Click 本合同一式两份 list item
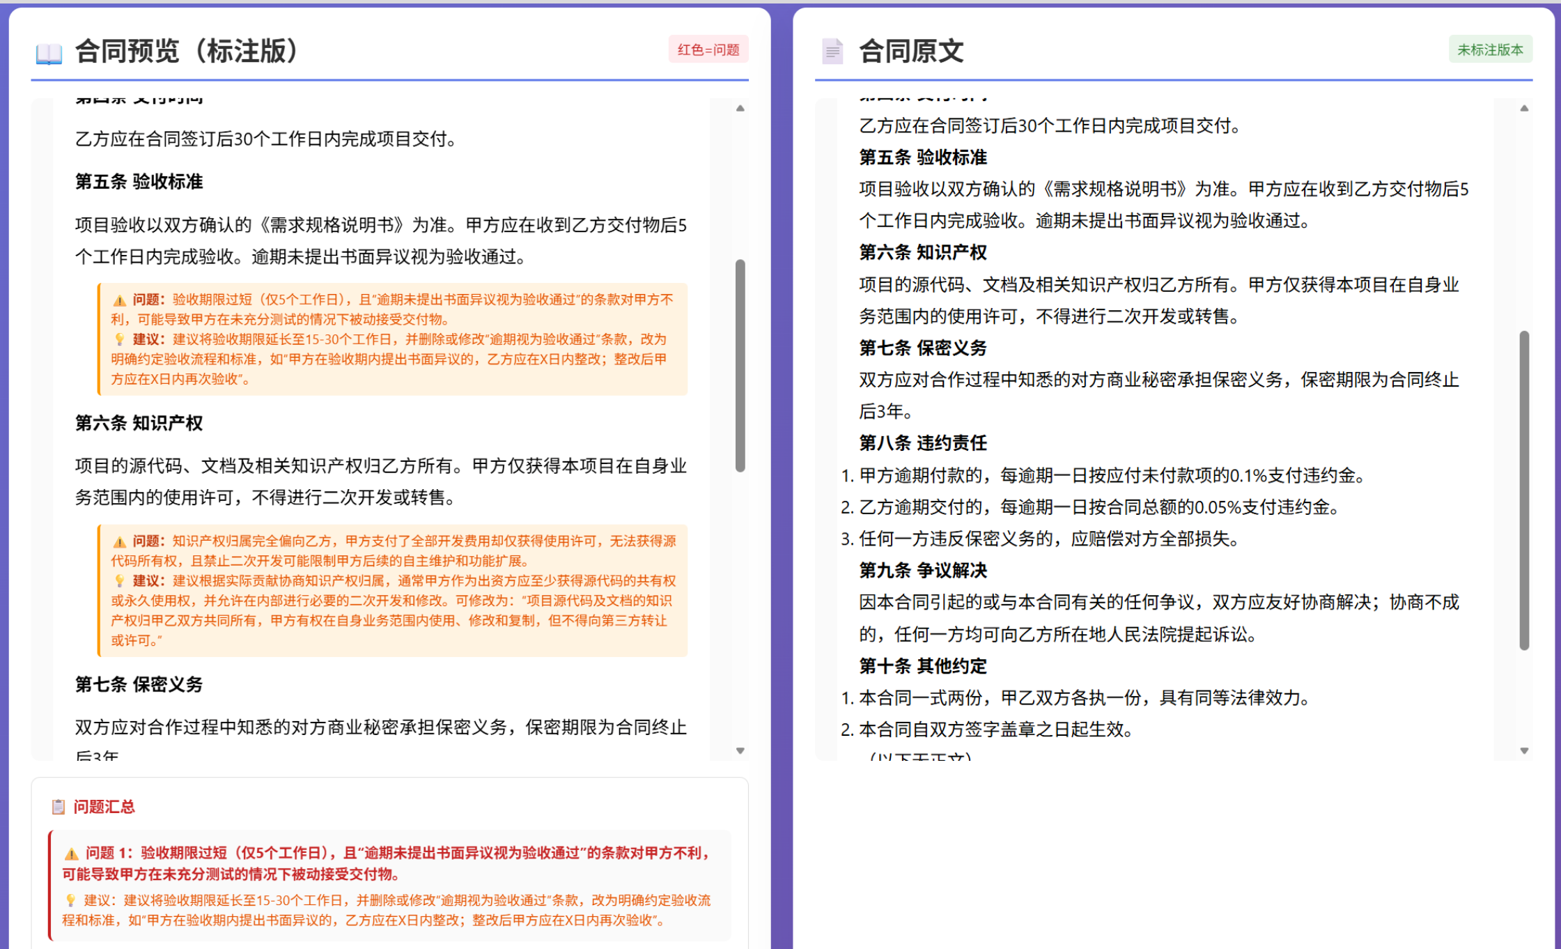 [1085, 697]
